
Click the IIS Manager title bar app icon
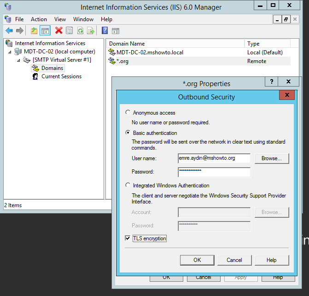[8, 7]
